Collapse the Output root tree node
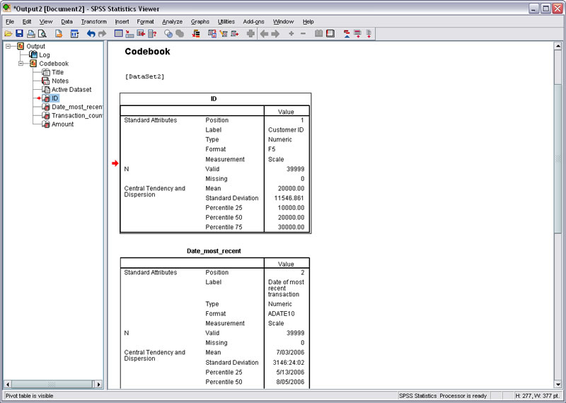 click(x=8, y=46)
